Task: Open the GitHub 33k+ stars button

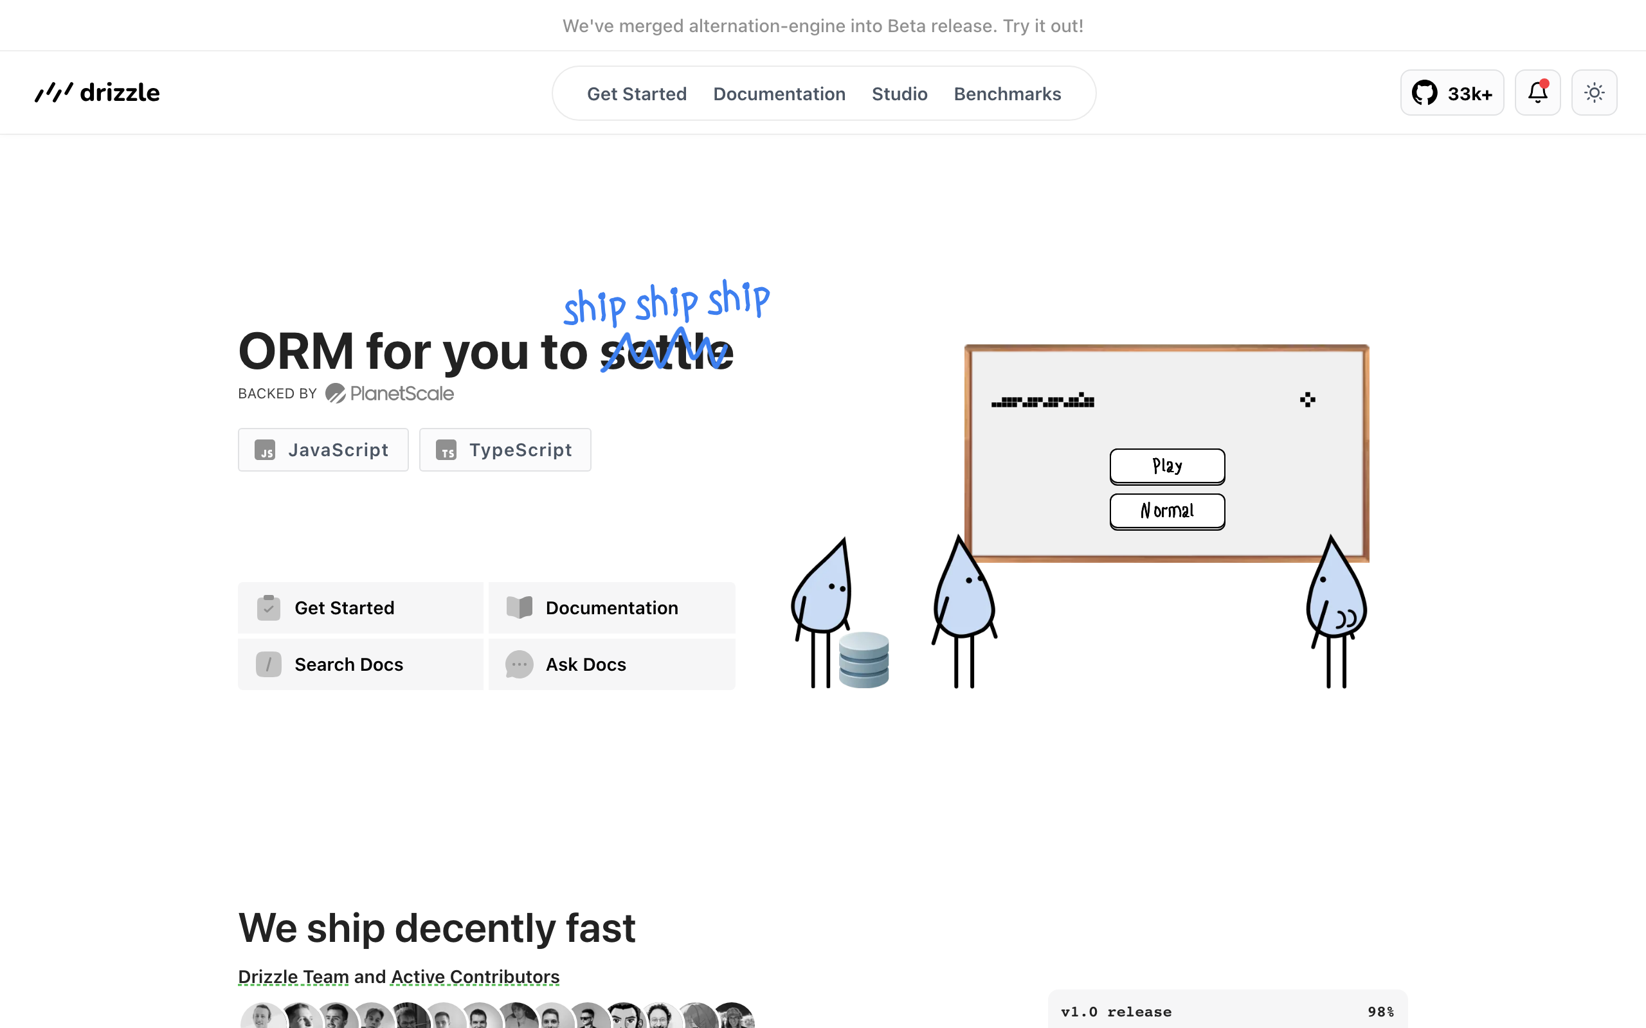Action: 1451,93
